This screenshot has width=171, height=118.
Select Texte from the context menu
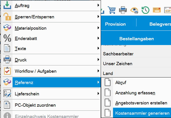[21, 49]
